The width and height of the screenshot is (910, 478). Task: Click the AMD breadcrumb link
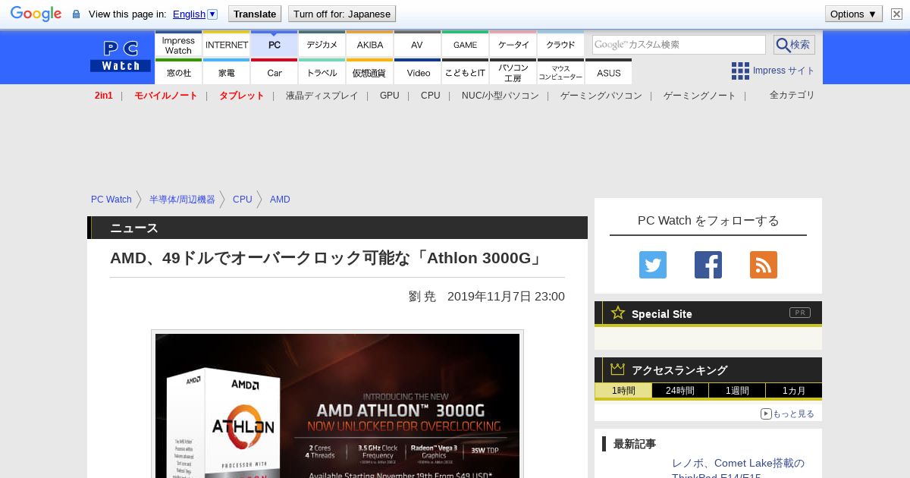[x=280, y=200]
